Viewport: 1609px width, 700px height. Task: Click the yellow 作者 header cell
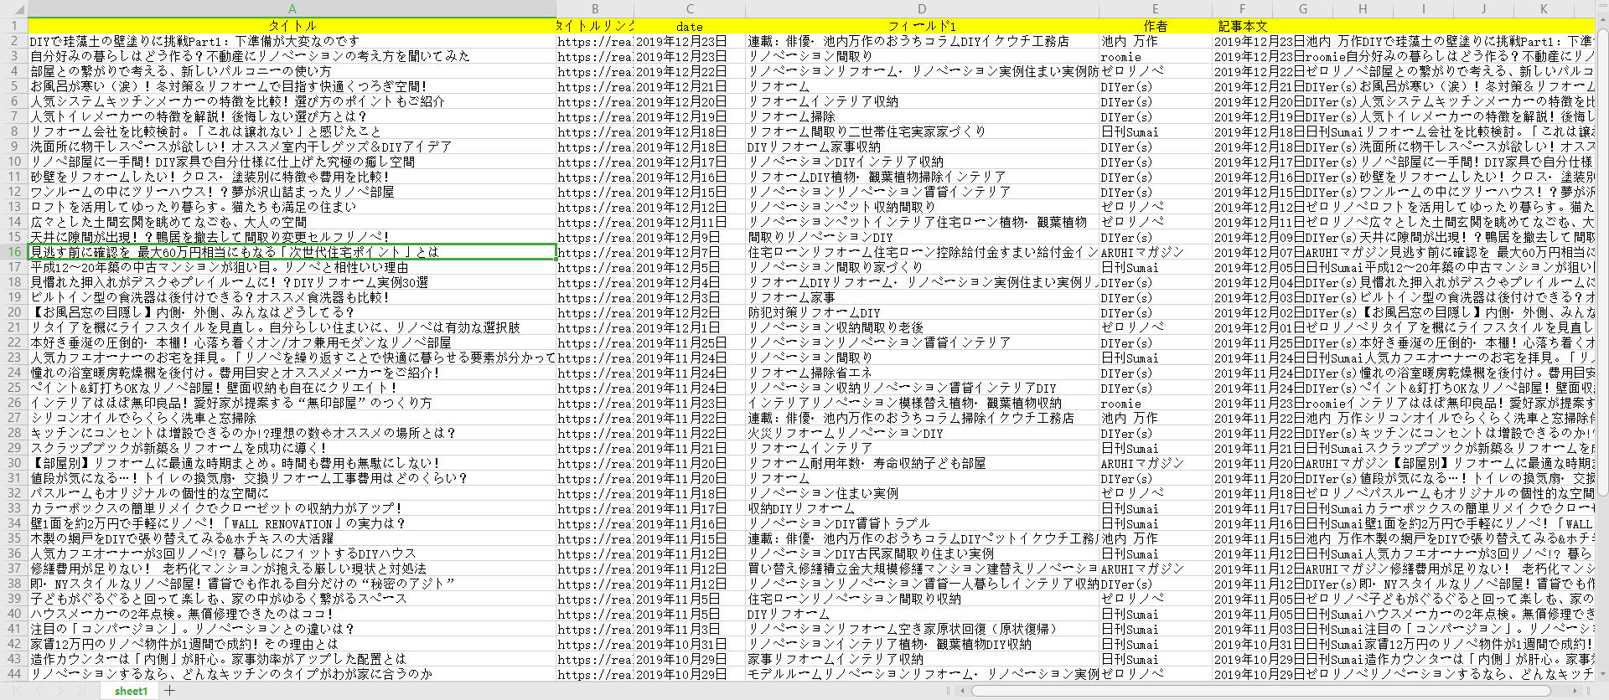pos(1155,26)
